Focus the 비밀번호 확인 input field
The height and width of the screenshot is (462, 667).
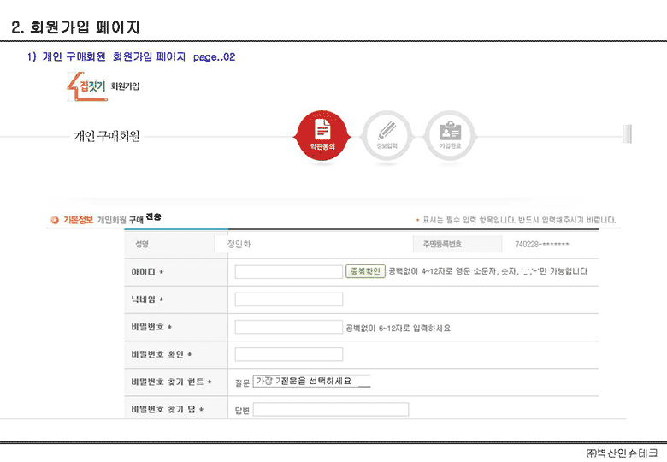click(x=288, y=354)
